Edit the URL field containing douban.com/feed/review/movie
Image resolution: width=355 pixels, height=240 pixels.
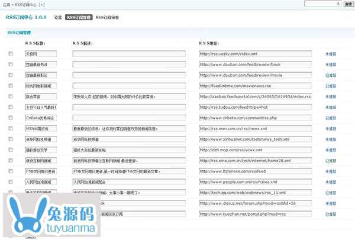tap(256, 75)
